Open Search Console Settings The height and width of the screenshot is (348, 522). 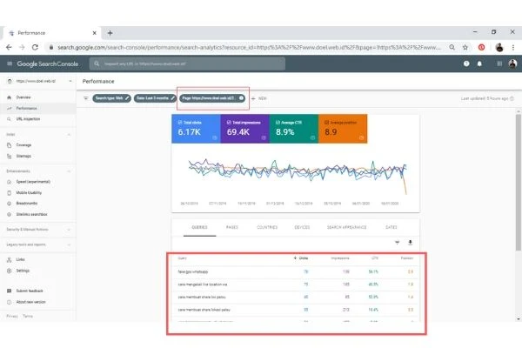[x=23, y=271]
